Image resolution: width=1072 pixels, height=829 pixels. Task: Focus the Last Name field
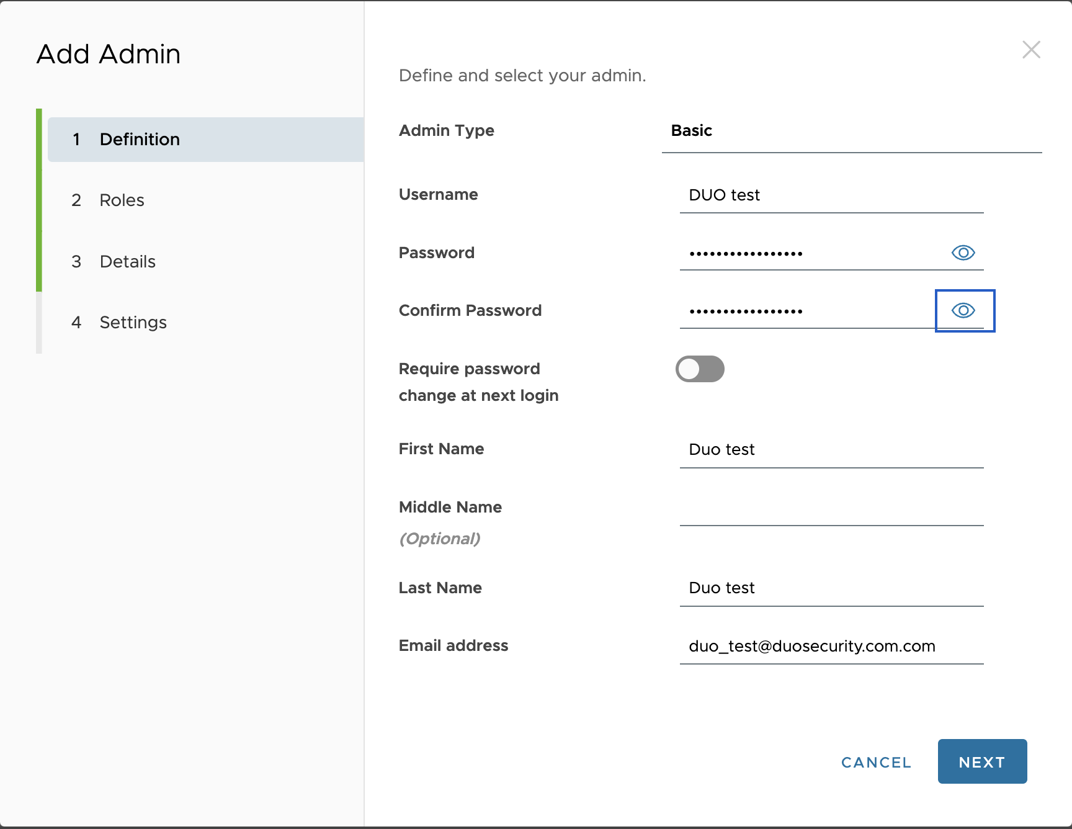831,588
